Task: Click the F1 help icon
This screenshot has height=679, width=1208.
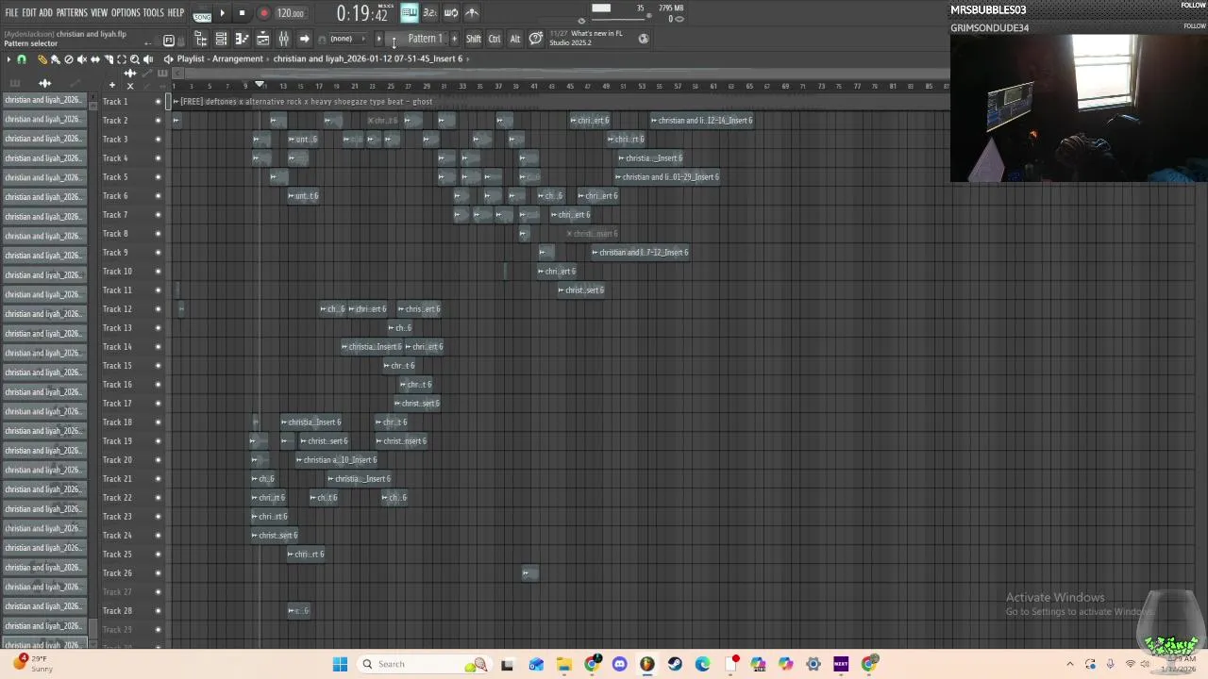Action: tap(168, 40)
